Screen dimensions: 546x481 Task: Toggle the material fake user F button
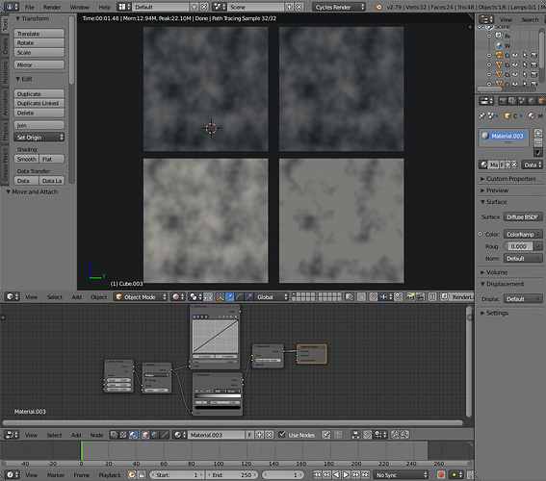tap(249, 435)
